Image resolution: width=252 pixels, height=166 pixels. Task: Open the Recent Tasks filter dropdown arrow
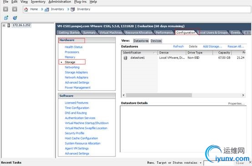pos(201,163)
